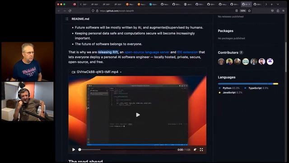Go back with the browser back arrow

tap(59, 11)
